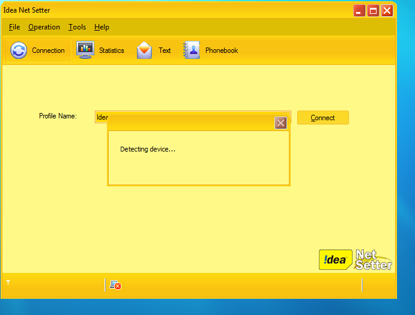Click the Phonebook toolbar label

pos(222,50)
